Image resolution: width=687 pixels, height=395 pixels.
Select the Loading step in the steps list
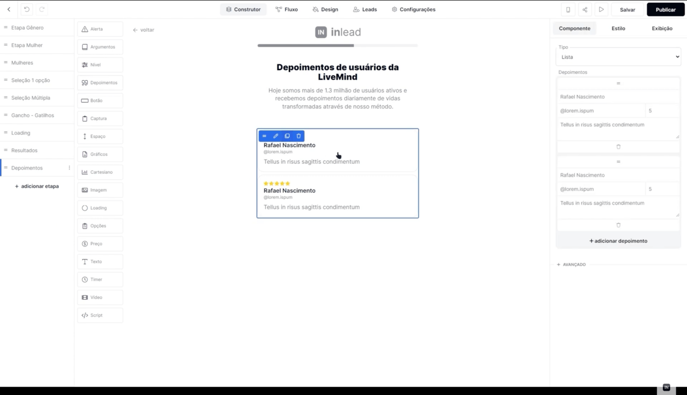point(37,133)
